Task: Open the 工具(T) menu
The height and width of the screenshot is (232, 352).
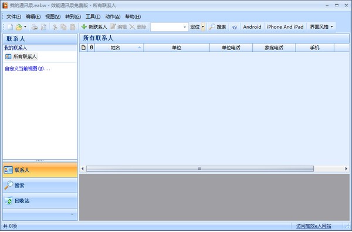Action: (93, 16)
